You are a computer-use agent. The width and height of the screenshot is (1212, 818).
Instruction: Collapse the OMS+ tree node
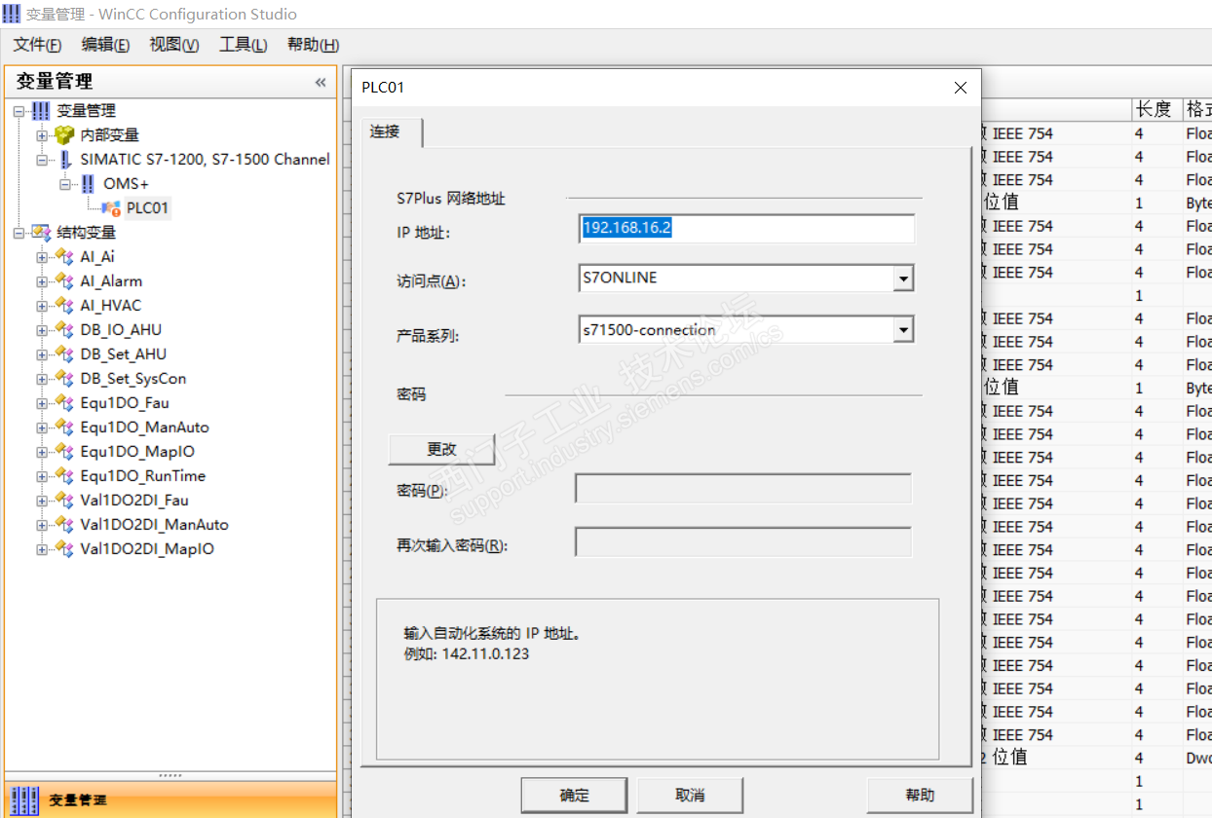coord(65,184)
